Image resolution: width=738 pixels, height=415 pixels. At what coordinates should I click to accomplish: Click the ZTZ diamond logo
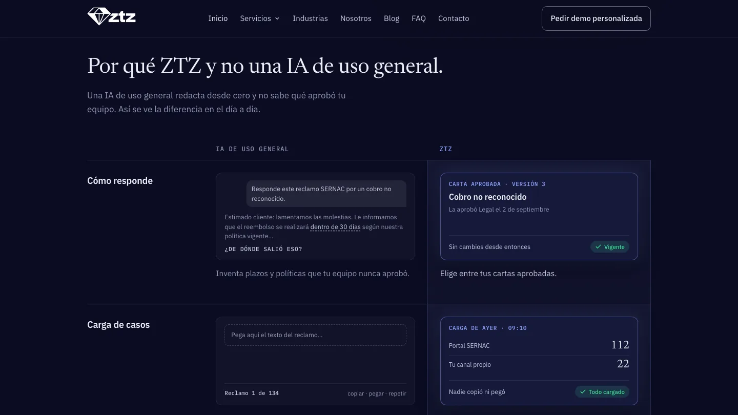pos(112,16)
